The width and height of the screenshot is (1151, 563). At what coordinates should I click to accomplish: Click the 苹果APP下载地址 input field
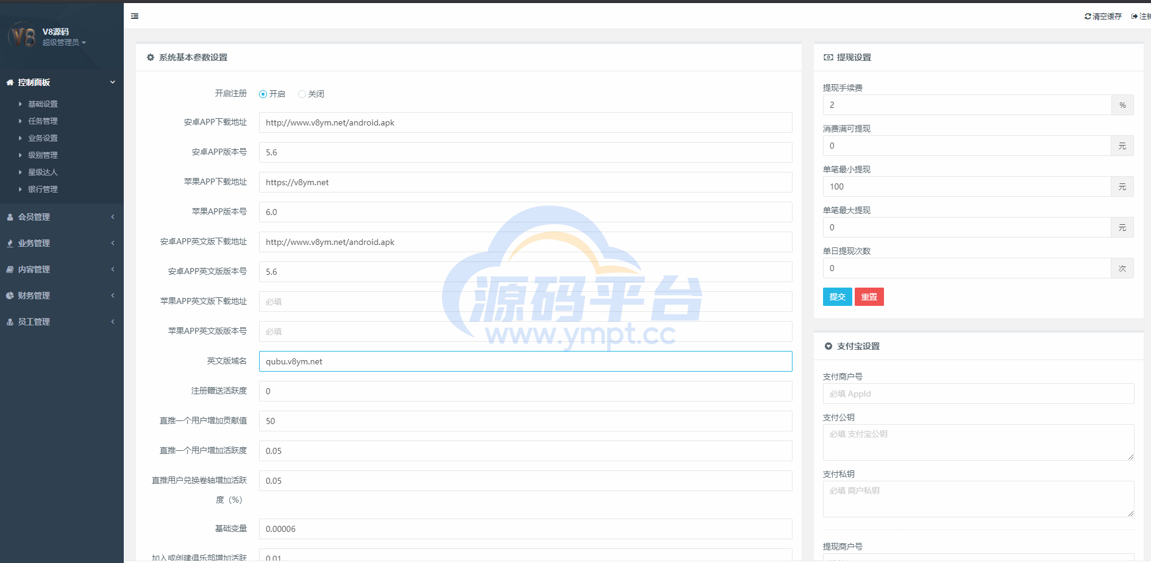click(526, 182)
